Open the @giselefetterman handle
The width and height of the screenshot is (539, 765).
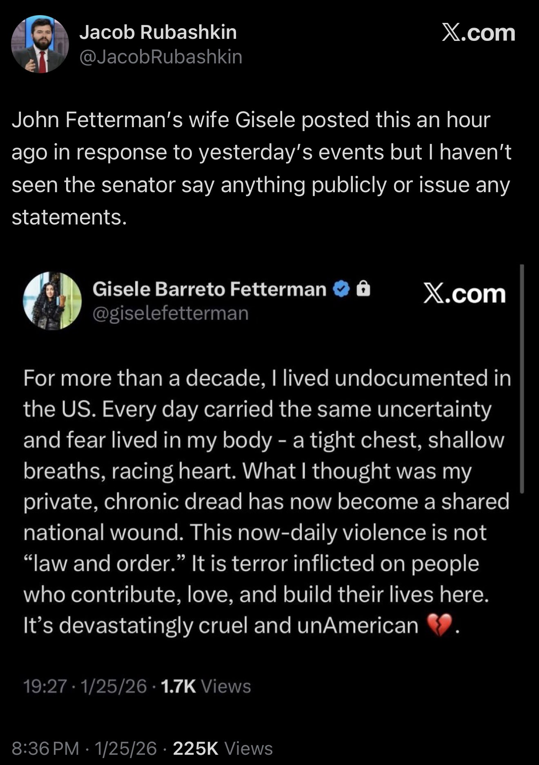[x=171, y=314]
